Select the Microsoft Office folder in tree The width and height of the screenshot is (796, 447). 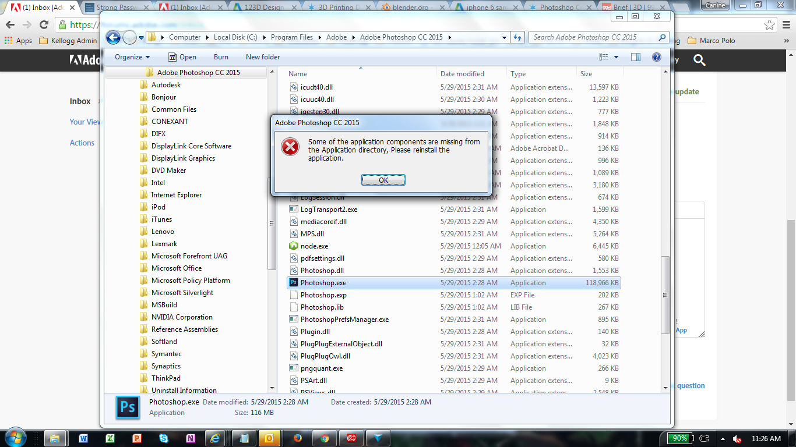[x=176, y=268]
